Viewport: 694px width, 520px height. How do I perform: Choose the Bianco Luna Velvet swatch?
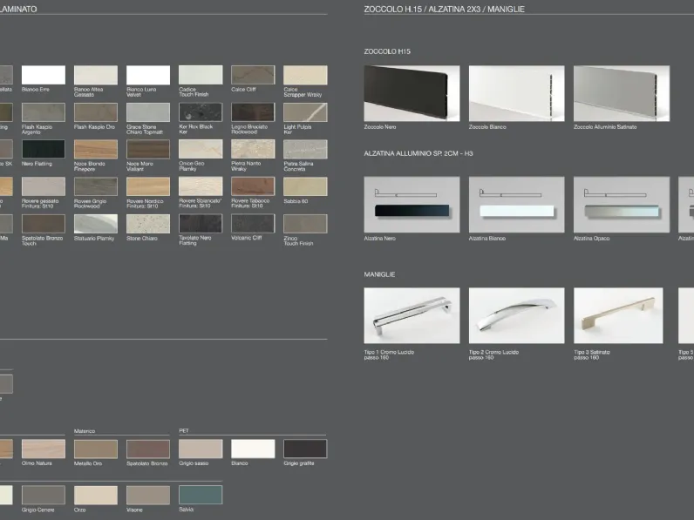148,75
